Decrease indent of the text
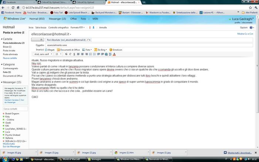Image resolution: width=259 pixels, height=162 pixels. tap(98, 54)
